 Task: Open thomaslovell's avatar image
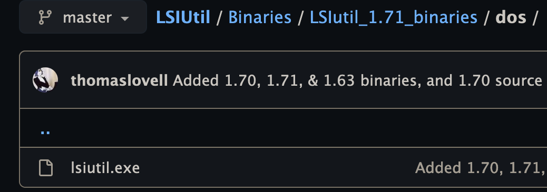click(x=45, y=80)
